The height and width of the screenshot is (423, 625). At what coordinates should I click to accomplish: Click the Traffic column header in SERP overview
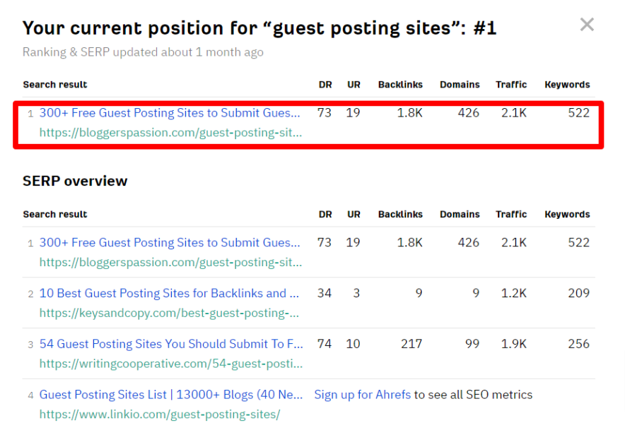(x=511, y=215)
